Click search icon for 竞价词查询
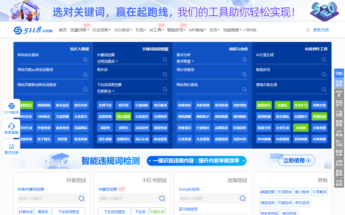This screenshot has height=215, width=345. pyautogui.click(x=244, y=74)
